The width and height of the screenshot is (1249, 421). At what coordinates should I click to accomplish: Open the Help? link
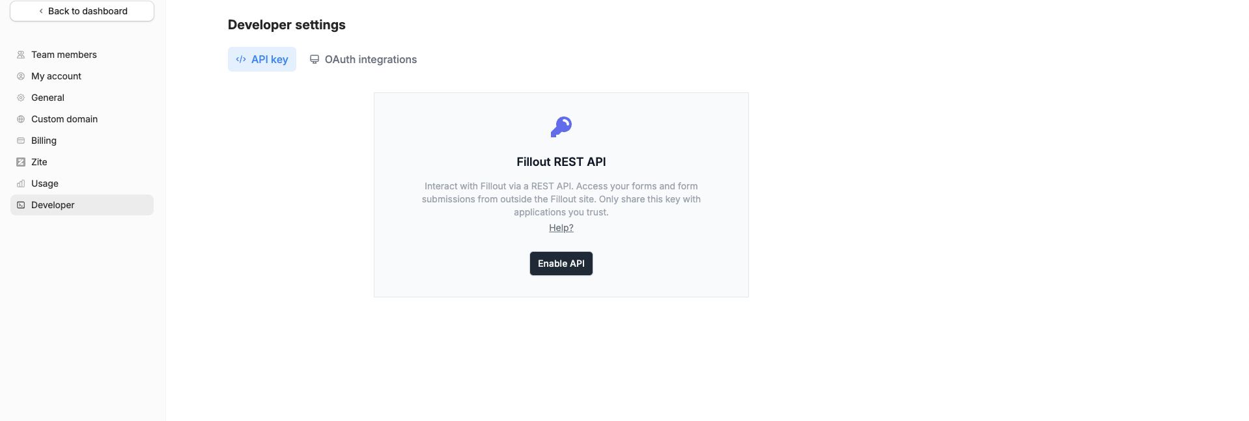561,228
